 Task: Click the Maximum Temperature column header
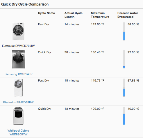coord(100,15)
